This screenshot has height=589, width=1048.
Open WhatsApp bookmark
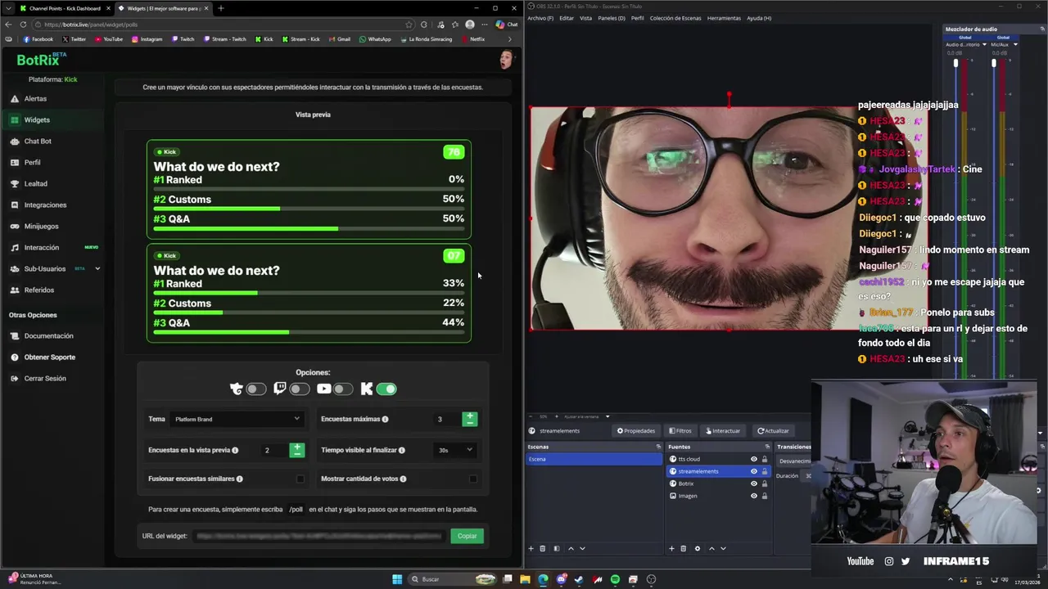pyautogui.click(x=375, y=39)
